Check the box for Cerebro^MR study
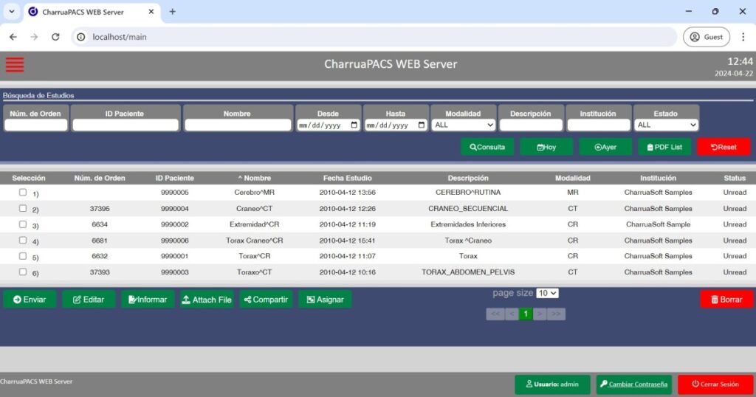This screenshot has height=397, width=756. pos(23,192)
